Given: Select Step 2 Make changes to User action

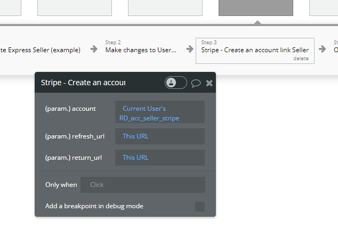Looking at the screenshot, I should coord(141,47).
